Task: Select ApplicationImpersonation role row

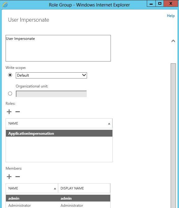Action: [59, 133]
